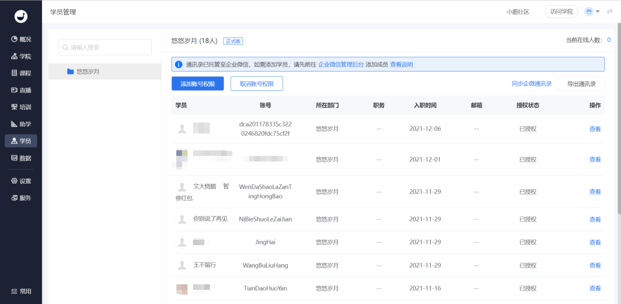Click 查看 for TianDaoHuoYan
The image size is (621, 304).
[595, 288]
